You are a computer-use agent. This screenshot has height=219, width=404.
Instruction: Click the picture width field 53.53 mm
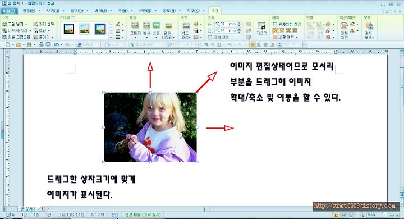(226, 24)
